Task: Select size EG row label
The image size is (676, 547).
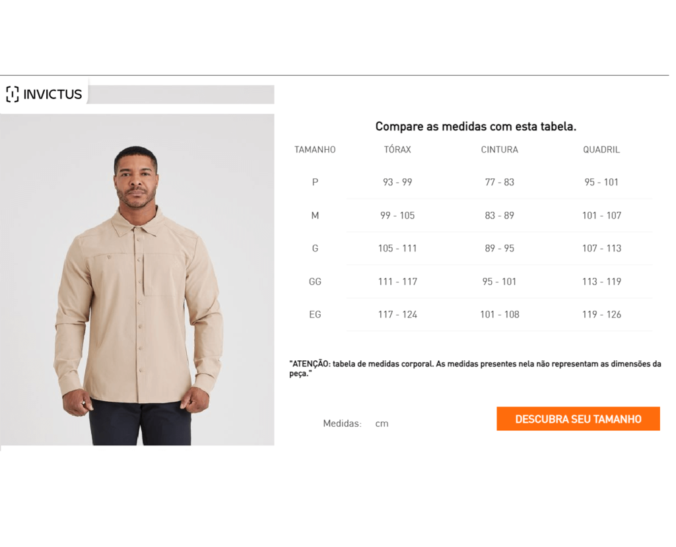Action: (x=315, y=314)
